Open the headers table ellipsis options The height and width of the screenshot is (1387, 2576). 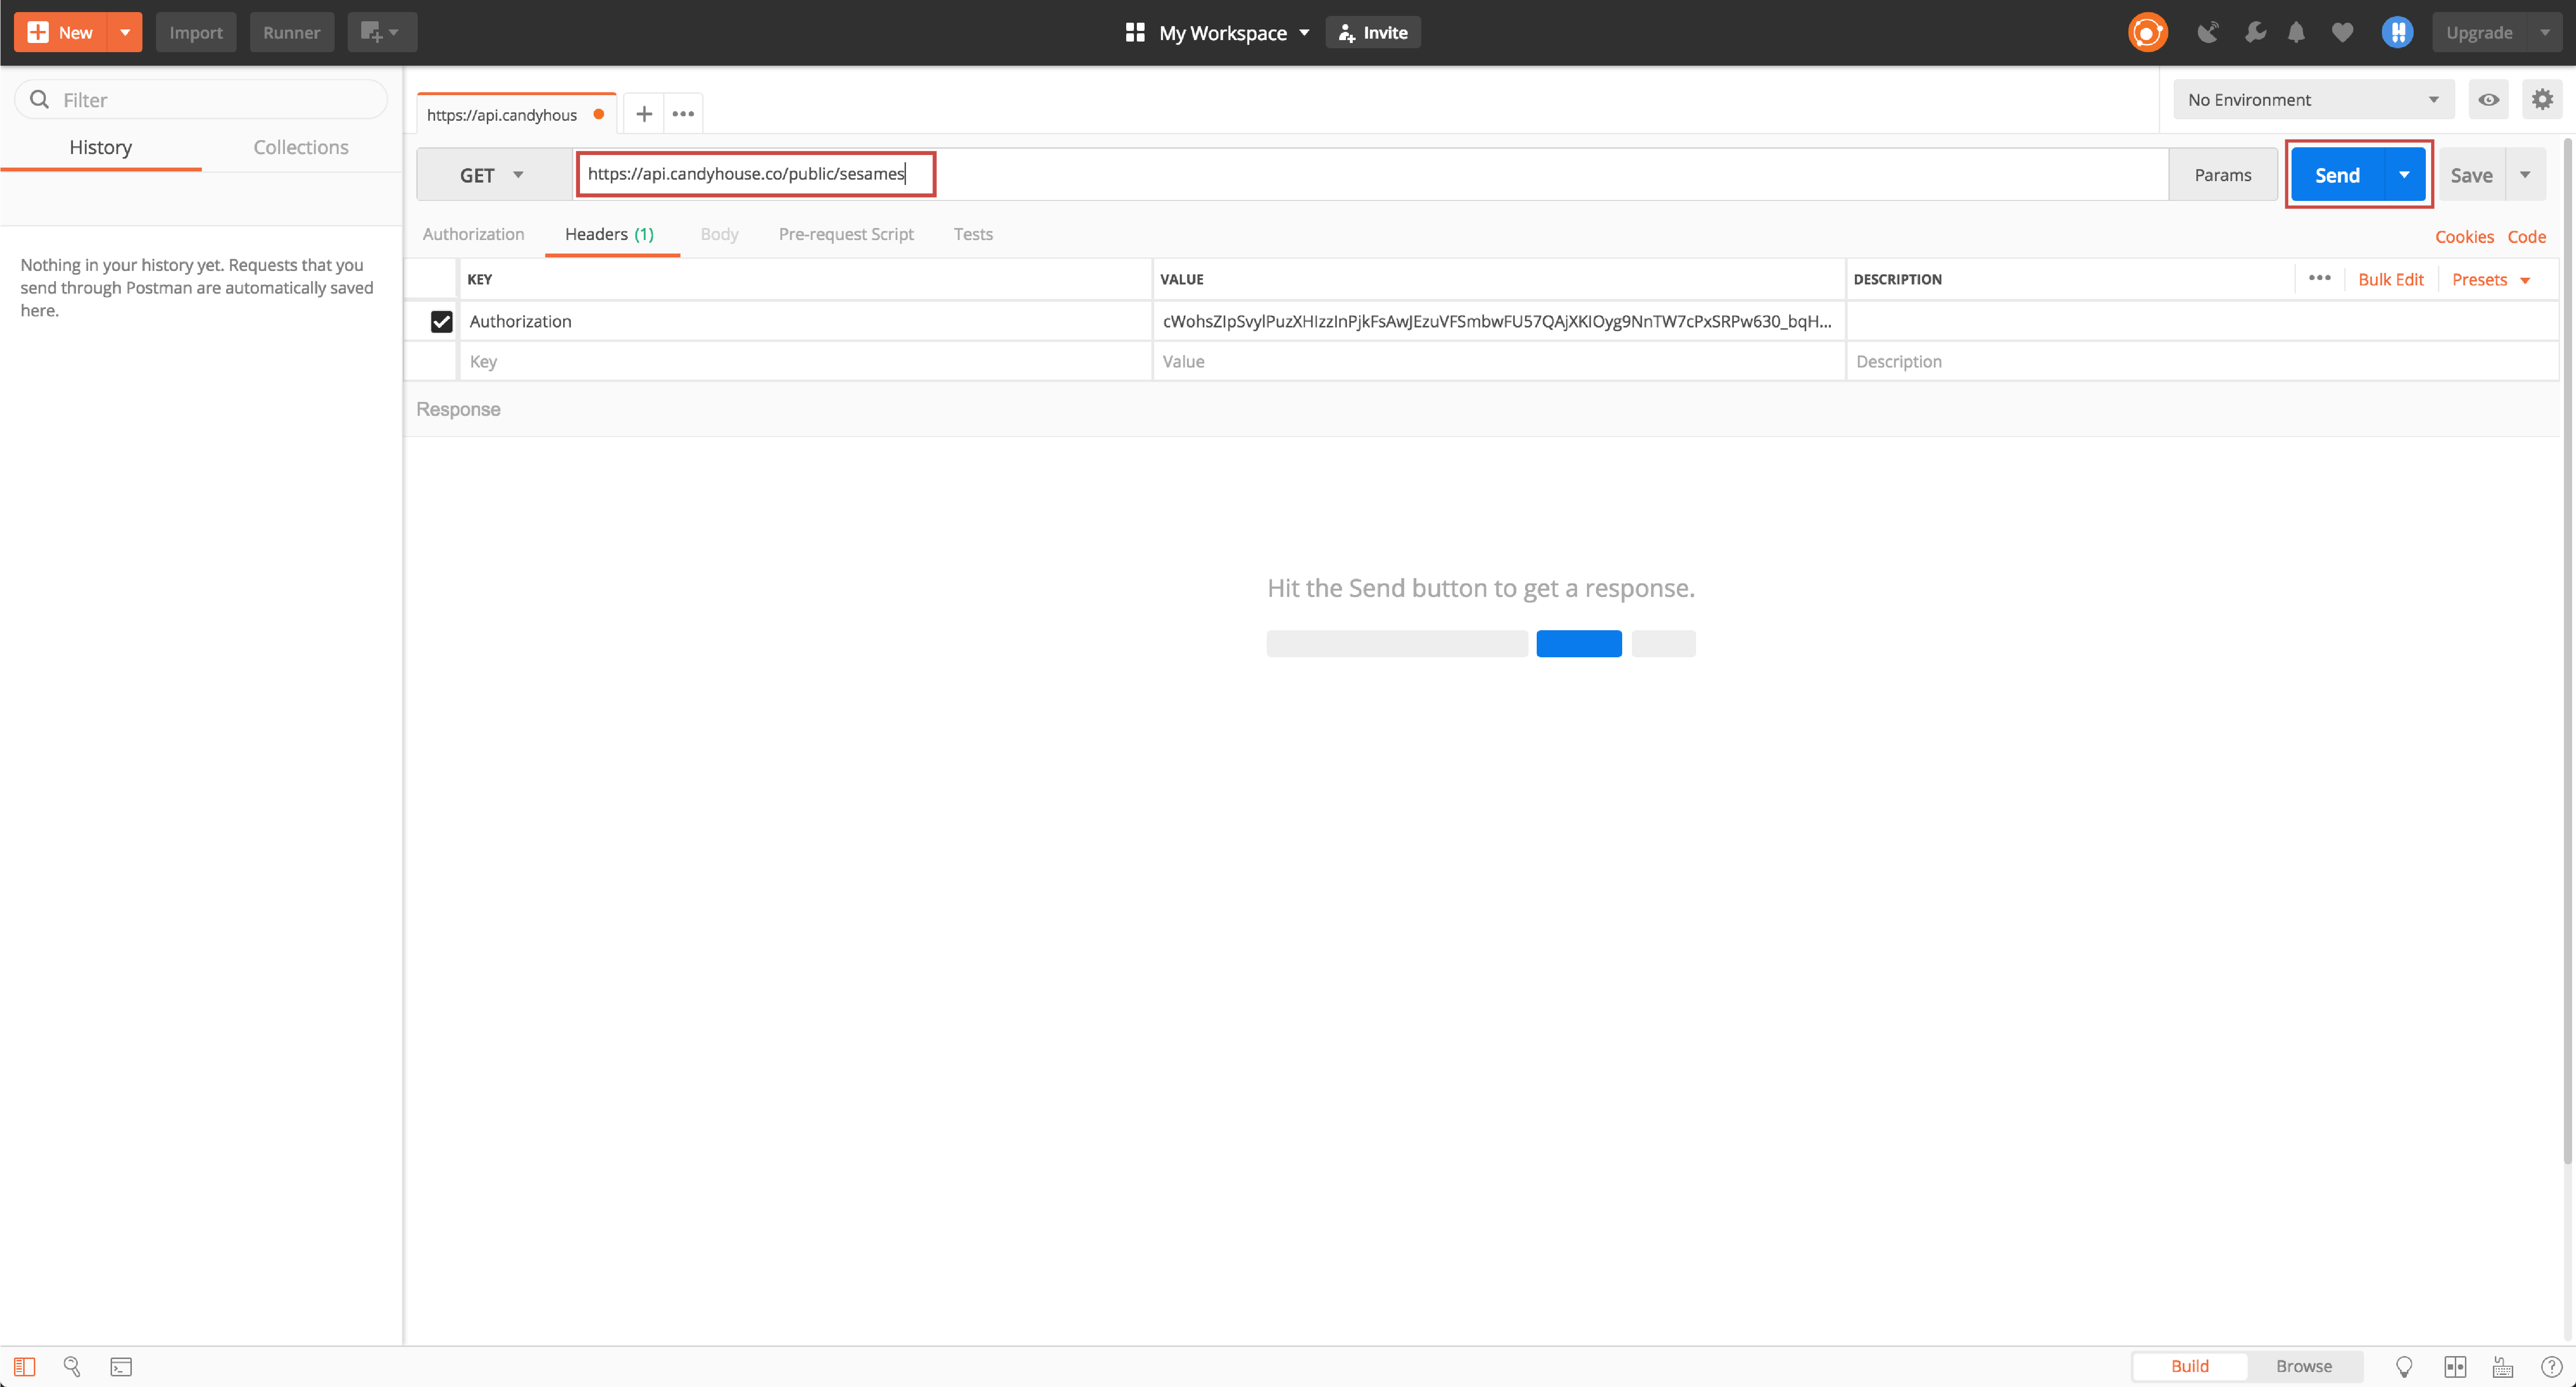(x=2319, y=278)
